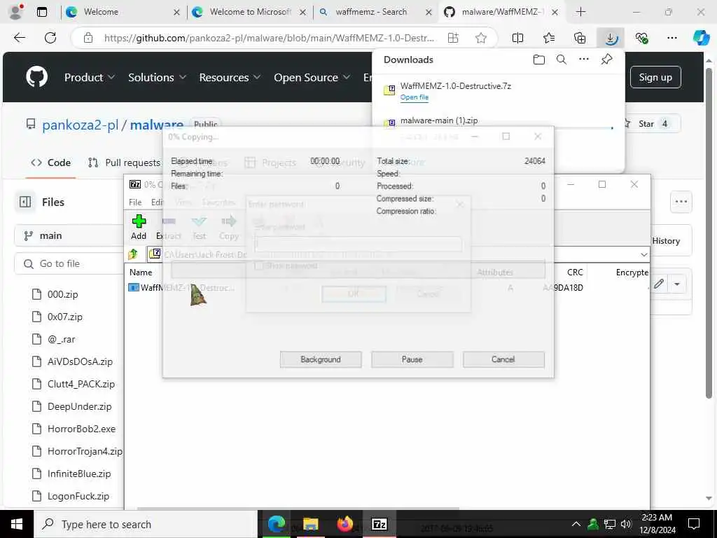Select 000.zip in the file tree
This screenshot has height=538, width=717.
point(62,294)
